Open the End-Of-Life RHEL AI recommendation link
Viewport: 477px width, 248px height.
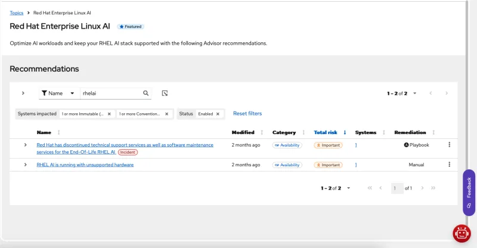click(x=125, y=148)
